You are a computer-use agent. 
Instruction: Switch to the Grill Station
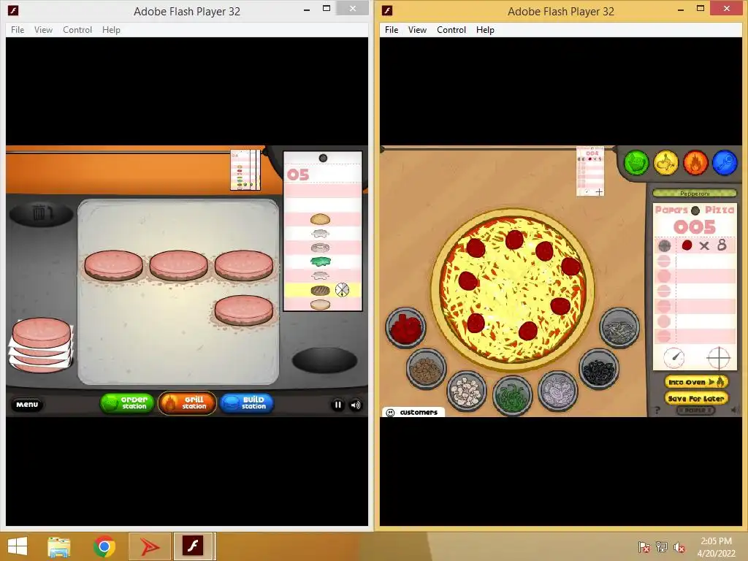coord(187,403)
